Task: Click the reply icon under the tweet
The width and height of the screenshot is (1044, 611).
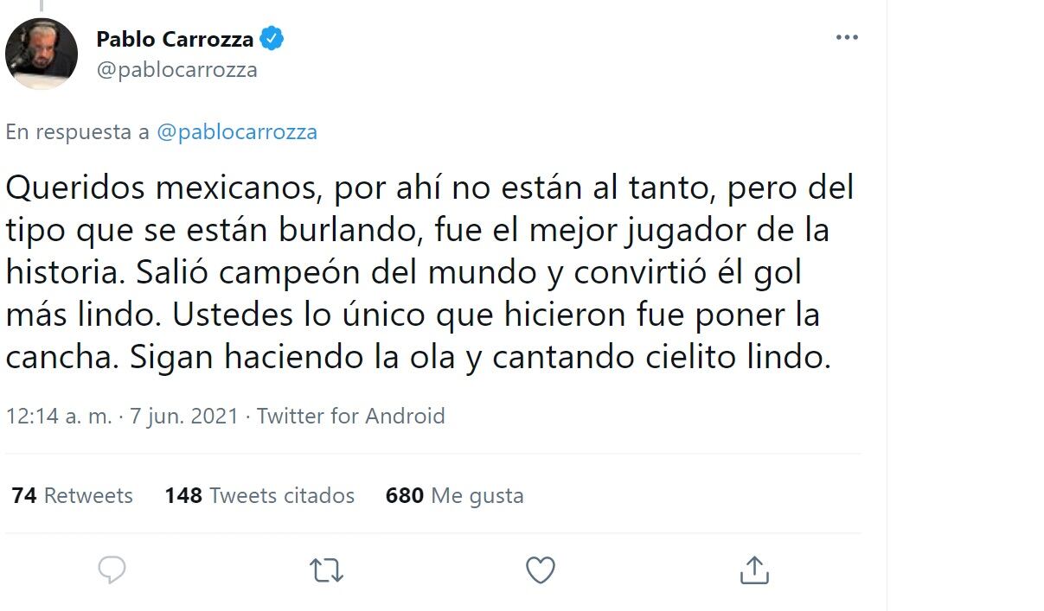Action: click(x=111, y=570)
